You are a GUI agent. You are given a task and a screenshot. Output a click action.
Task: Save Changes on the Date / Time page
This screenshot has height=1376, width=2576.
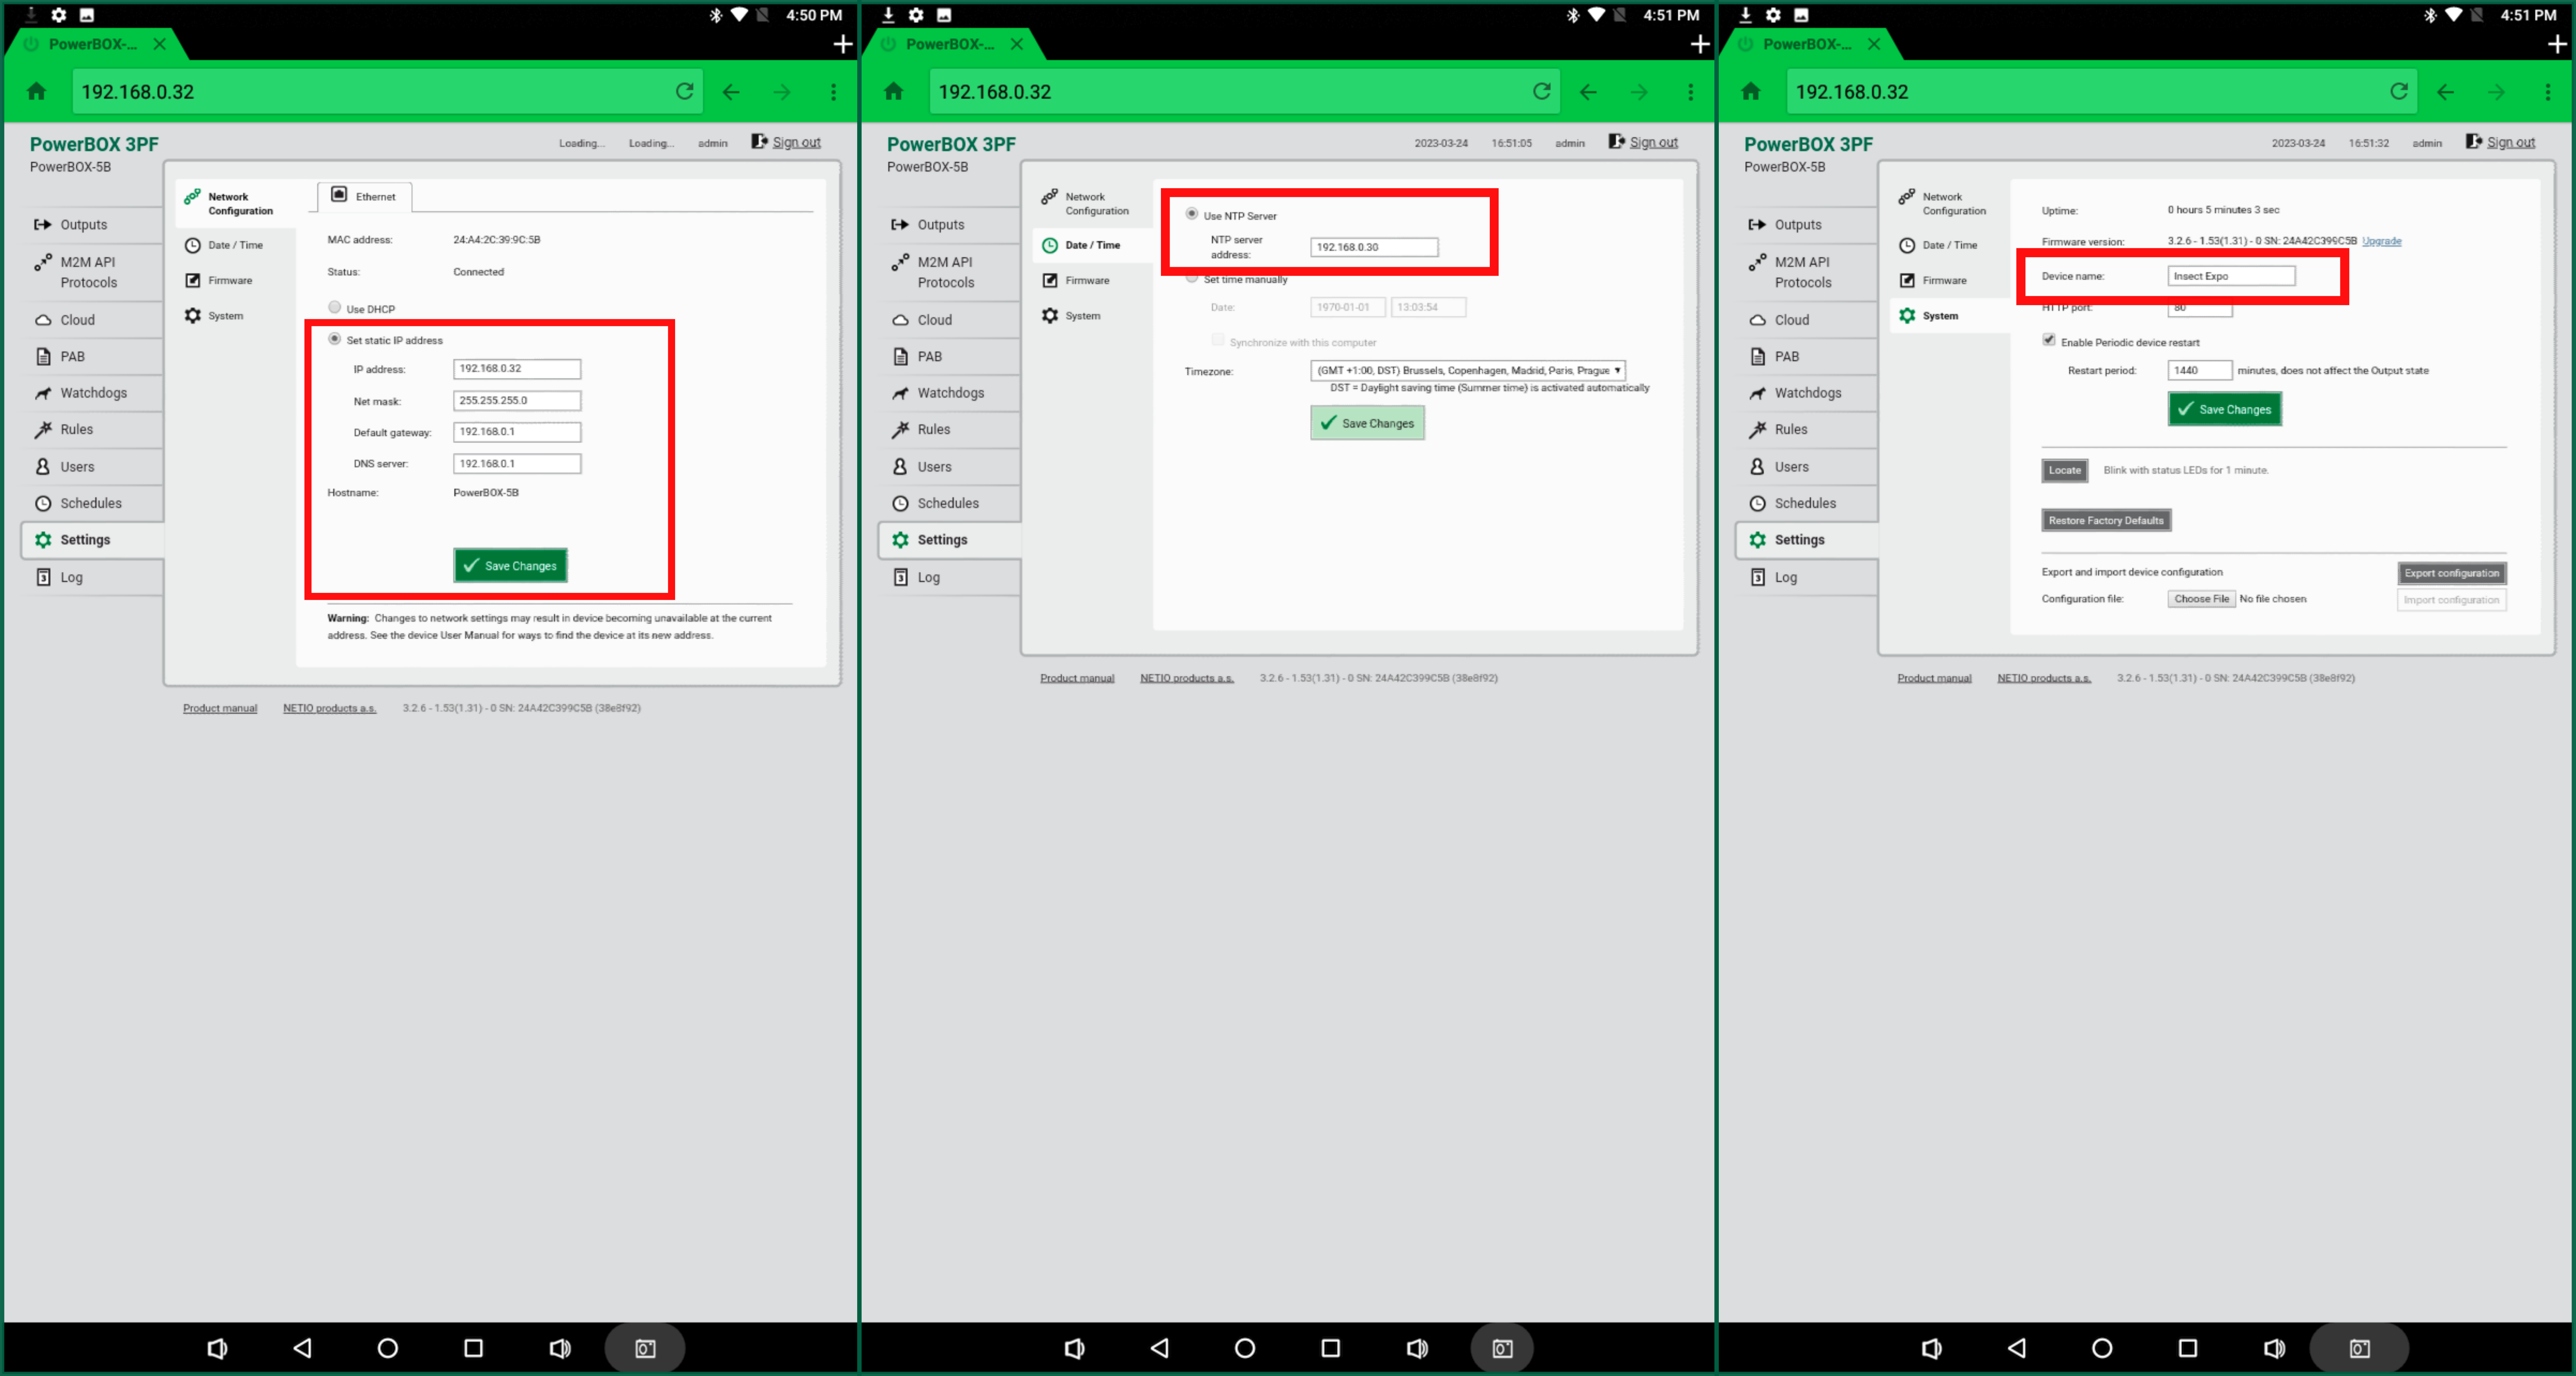coord(1367,423)
